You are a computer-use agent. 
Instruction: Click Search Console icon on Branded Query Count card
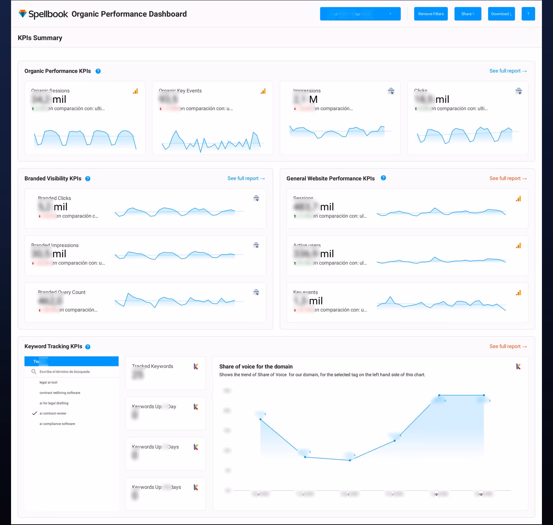point(256,292)
